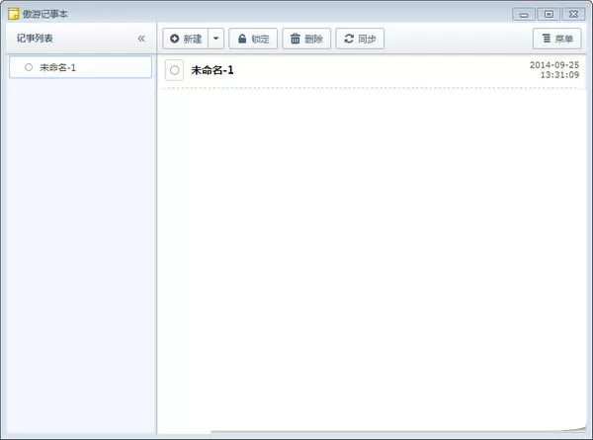The height and width of the screenshot is (440, 593).
Task: Lock the note with 锁定 button
Action: coord(253,39)
